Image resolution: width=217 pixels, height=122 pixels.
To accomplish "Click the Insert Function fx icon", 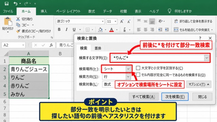I will (51, 45).
